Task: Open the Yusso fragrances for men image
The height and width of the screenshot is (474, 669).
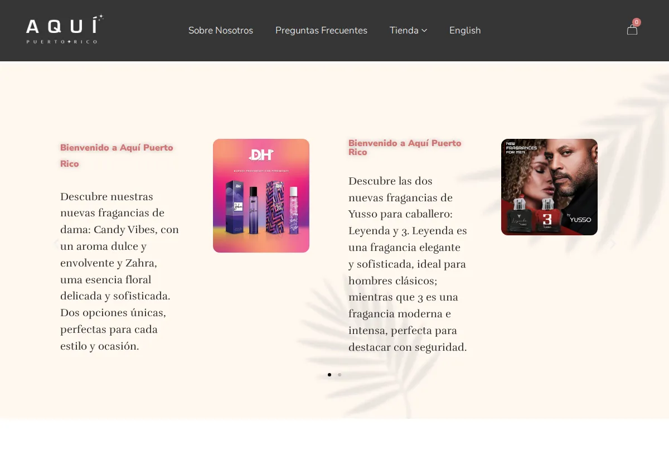Action: tap(549, 187)
